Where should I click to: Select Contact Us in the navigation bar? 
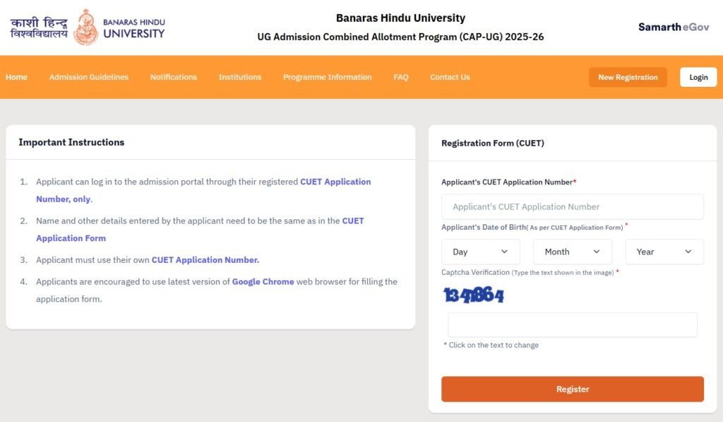[450, 77]
